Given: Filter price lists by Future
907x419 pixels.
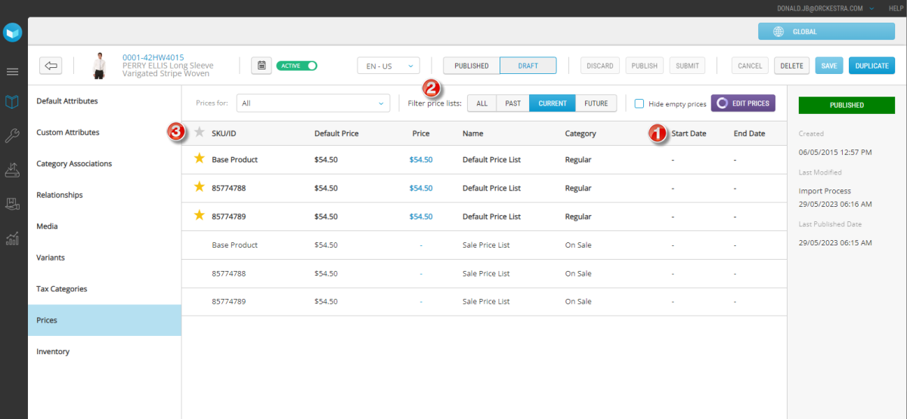Looking at the screenshot, I should pyautogui.click(x=596, y=103).
